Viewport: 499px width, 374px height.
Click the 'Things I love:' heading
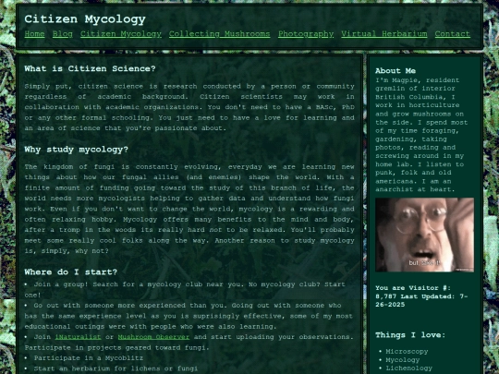tap(410, 335)
